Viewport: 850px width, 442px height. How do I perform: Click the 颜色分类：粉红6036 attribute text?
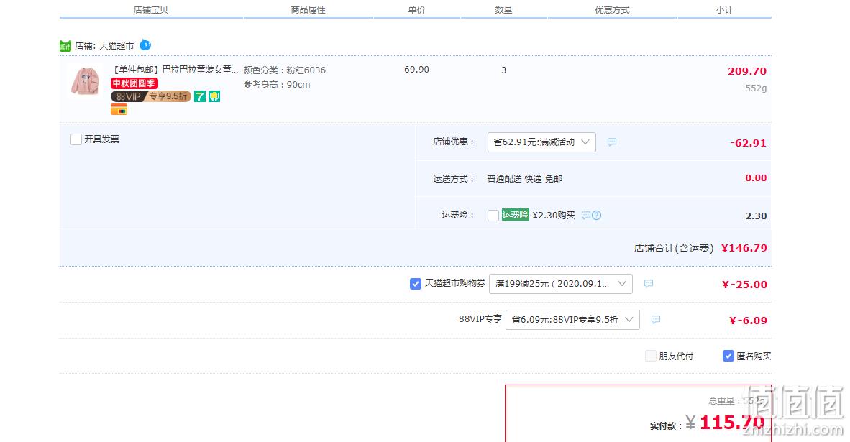(285, 70)
